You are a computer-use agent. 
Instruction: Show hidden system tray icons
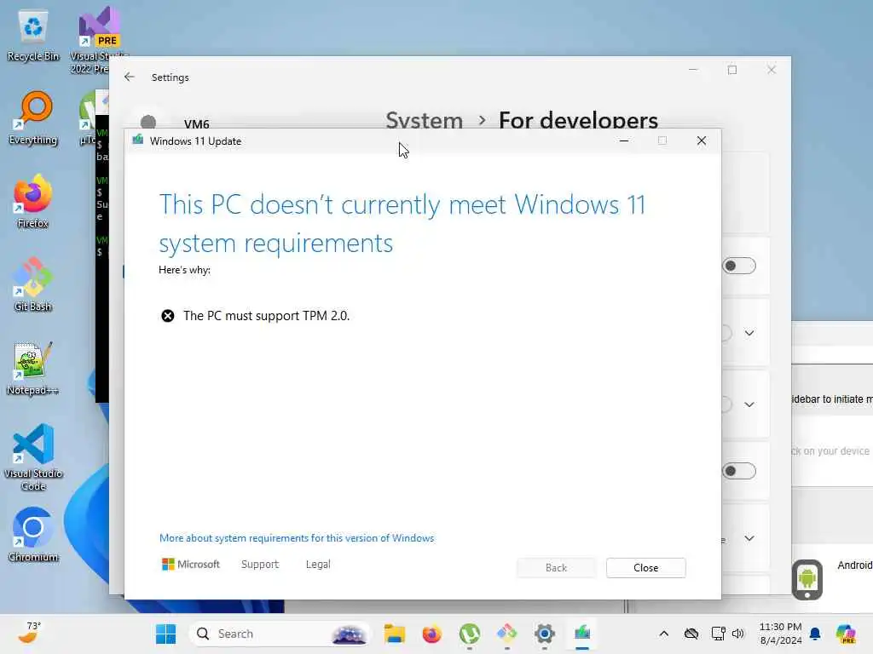pos(663,634)
